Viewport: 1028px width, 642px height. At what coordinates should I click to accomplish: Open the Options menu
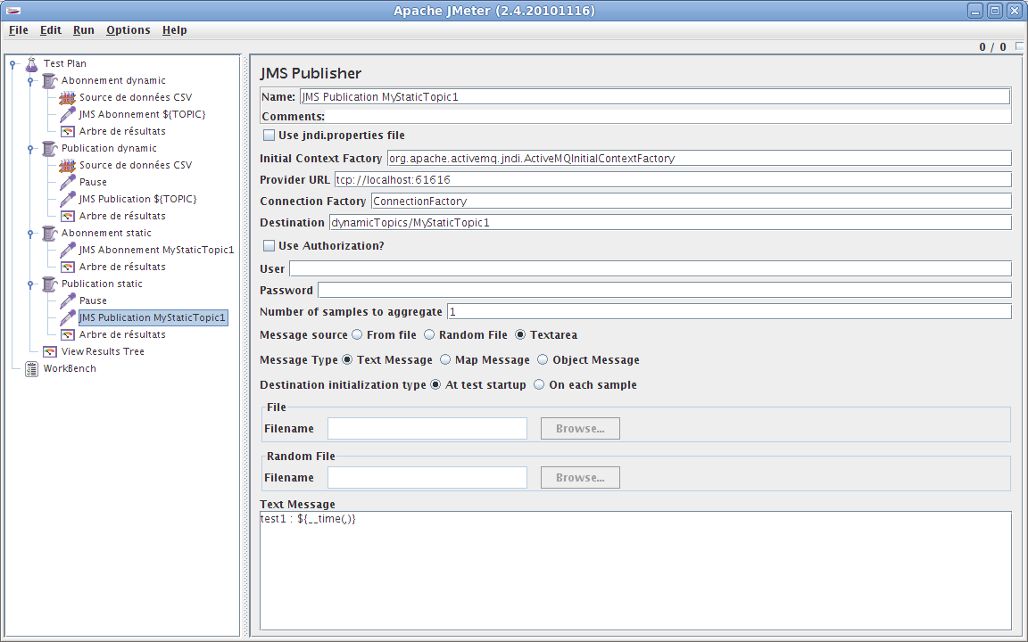(x=128, y=29)
